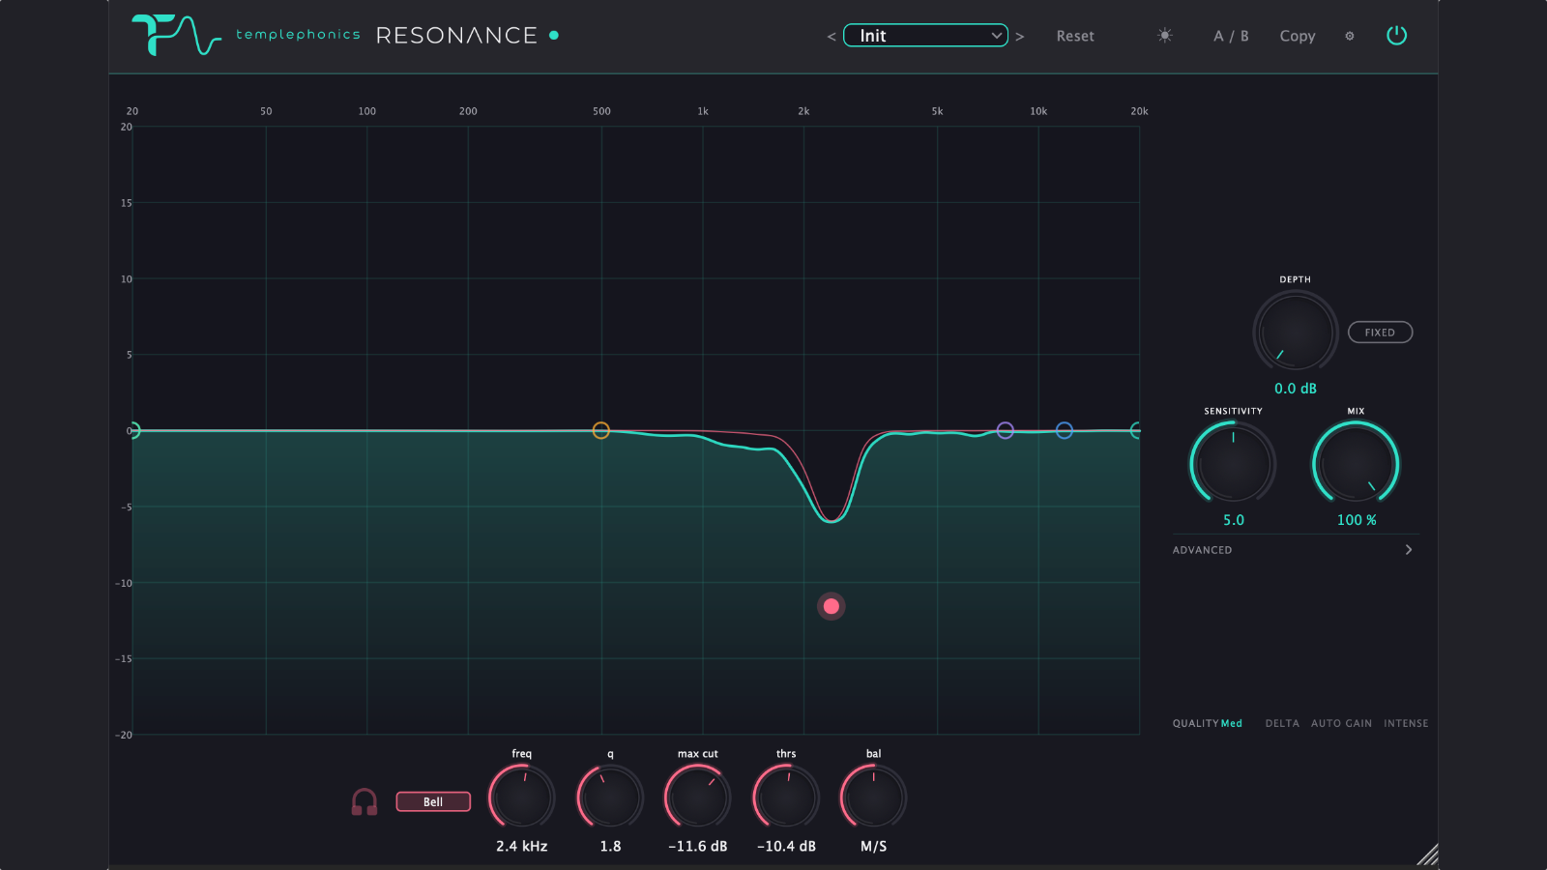Open the Init preset dropdown

click(925, 36)
